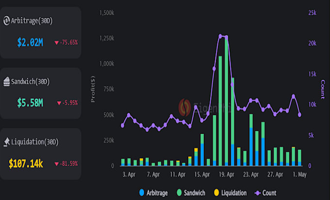
Task: Click the $2.02M arbitrage value
Action: click(x=30, y=42)
